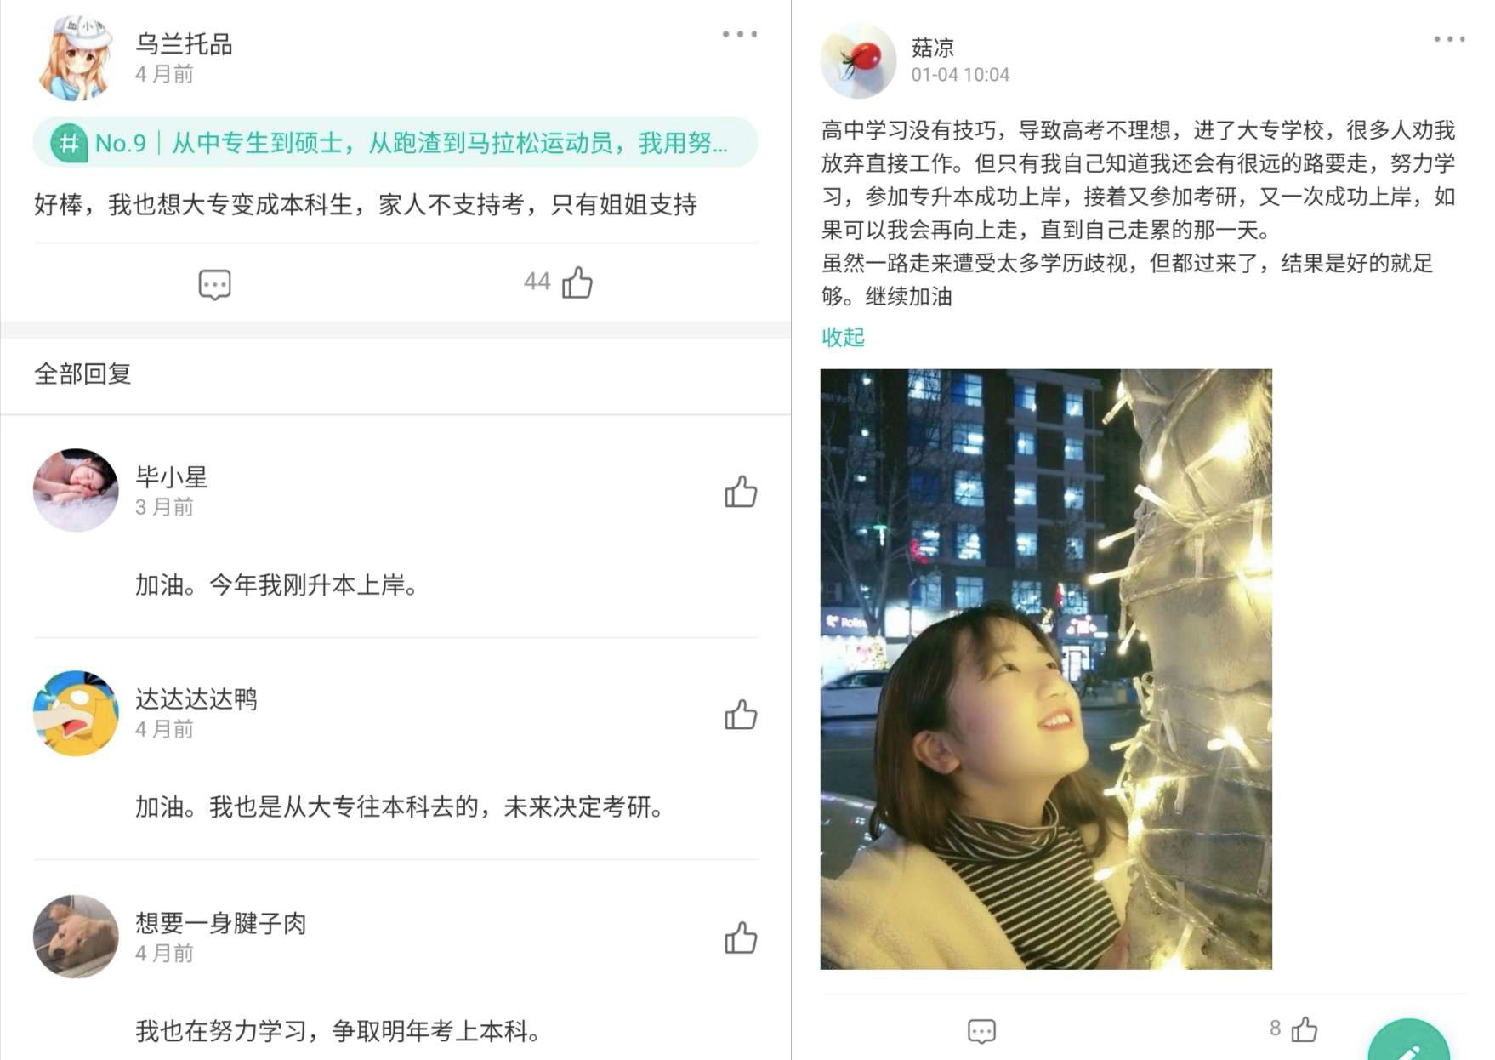Like 达达达达鸭's reply

(x=741, y=714)
